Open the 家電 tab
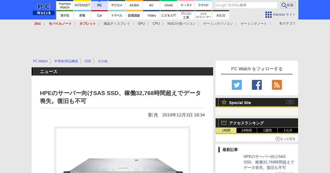This screenshot has width=330, height=173. click(x=82, y=15)
